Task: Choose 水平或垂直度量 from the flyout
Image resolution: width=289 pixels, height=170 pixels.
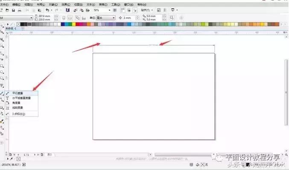Action: point(21,98)
